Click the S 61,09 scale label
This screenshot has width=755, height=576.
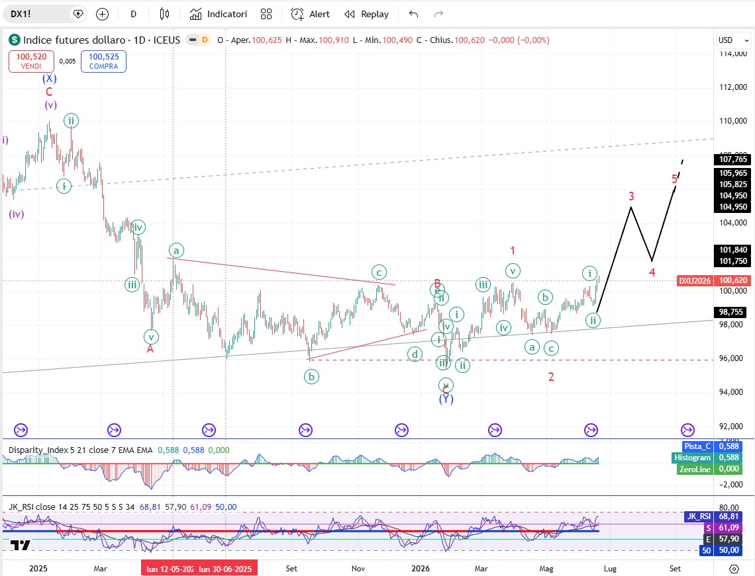pos(722,528)
